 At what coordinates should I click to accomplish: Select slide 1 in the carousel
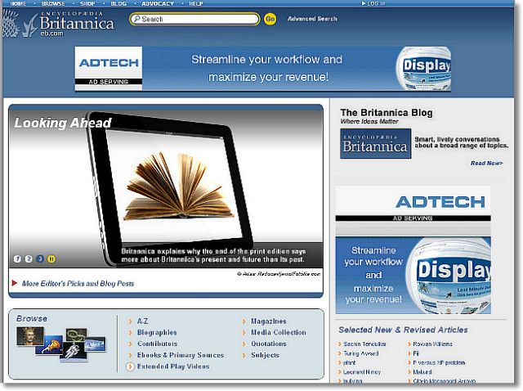pos(17,258)
